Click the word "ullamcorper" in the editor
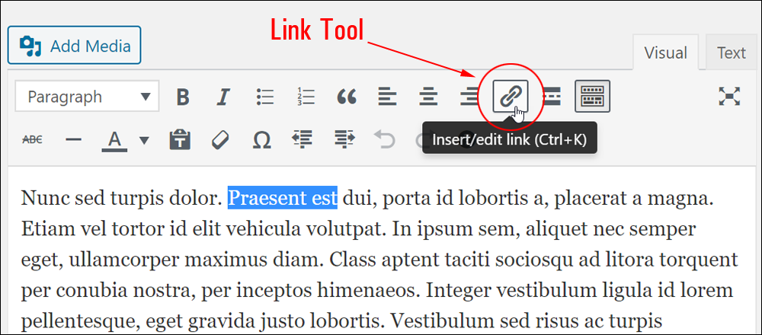This screenshot has height=335, width=762. coord(123,260)
